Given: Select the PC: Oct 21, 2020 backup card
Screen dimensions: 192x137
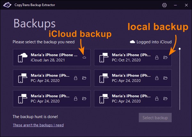Looking at the screenshot, I should tap(133, 57).
